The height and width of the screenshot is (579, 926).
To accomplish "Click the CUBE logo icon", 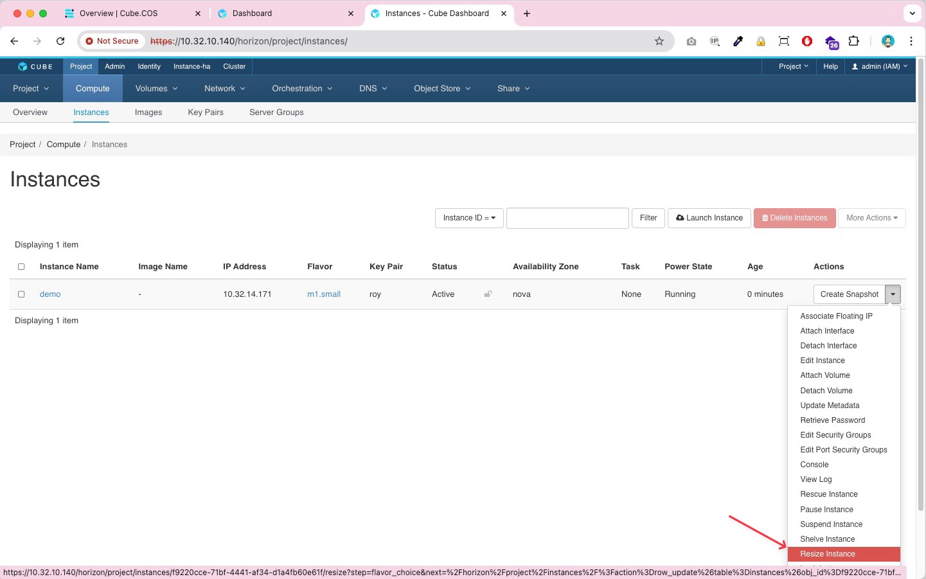I will click(x=22, y=66).
